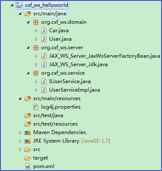
Task: Click the Maven project icon of cxf_ws_helloworld
Action: [x=20, y=5]
